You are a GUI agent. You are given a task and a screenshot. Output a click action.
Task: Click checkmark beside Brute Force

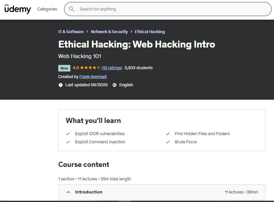168,142
